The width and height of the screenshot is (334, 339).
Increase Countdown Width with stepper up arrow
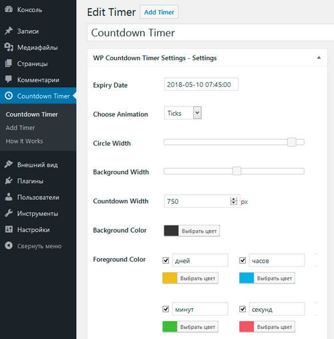click(x=233, y=199)
